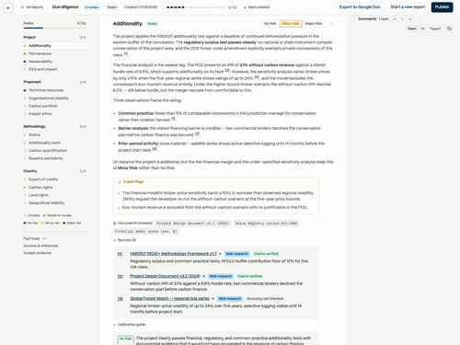
Task: Click citation [3] after Prior-period activity bullet
Action: [x=155, y=149]
